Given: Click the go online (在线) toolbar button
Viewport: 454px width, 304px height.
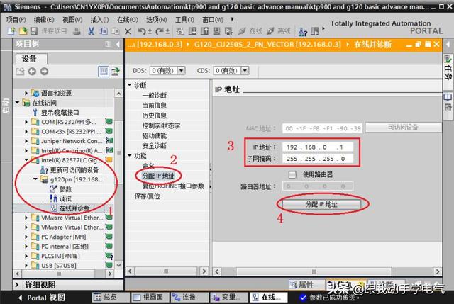Looking at the screenshot, I should tap(250, 30).
